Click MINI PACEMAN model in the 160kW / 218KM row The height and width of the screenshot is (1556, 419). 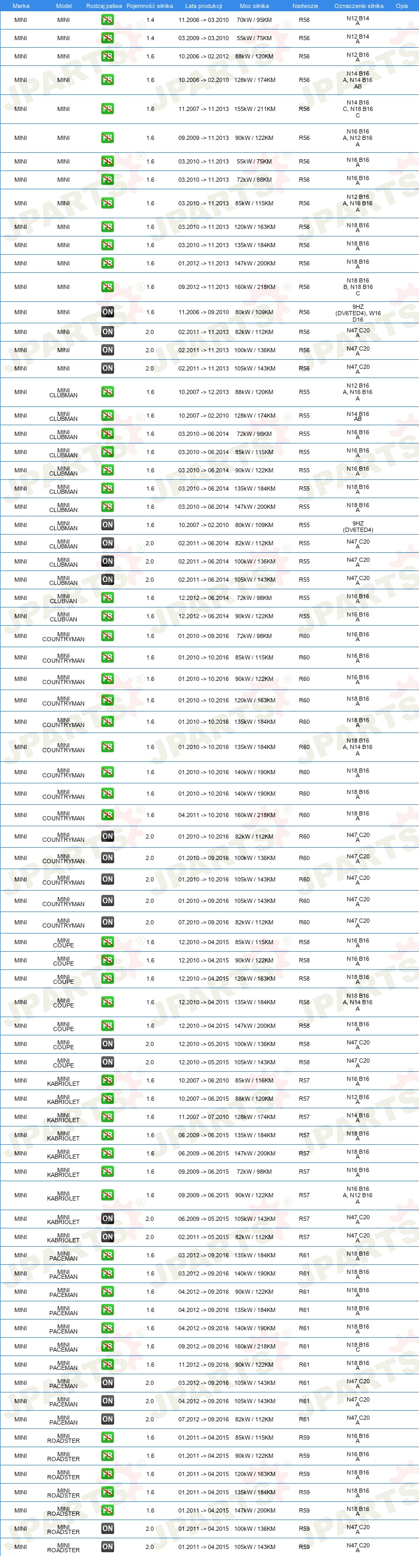point(63,1347)
